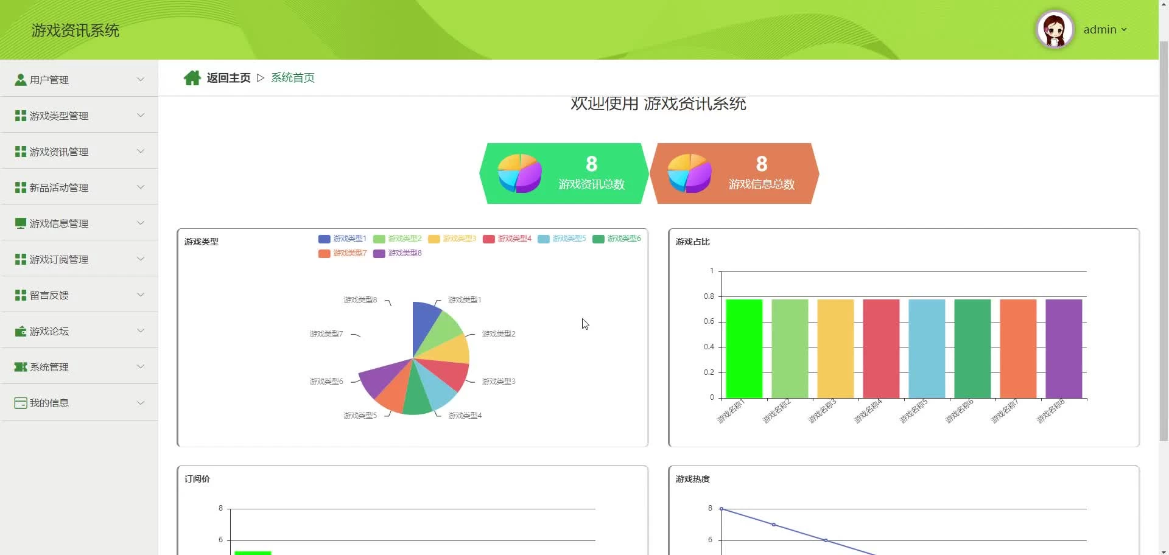1169x555 pixels.
Task: Expand the 游戏资讯管理 chevron
Action: (141, 151)
